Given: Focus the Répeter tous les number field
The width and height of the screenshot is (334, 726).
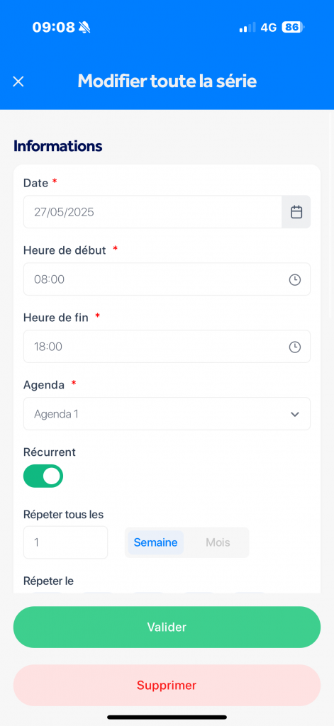Looking at the screenshot, I should pos(65,542).
